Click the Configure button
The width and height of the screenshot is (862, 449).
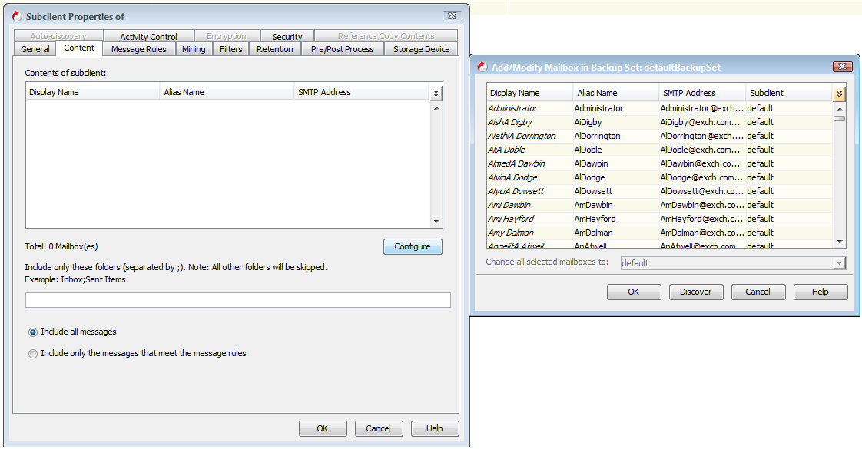tap(413, 246)
